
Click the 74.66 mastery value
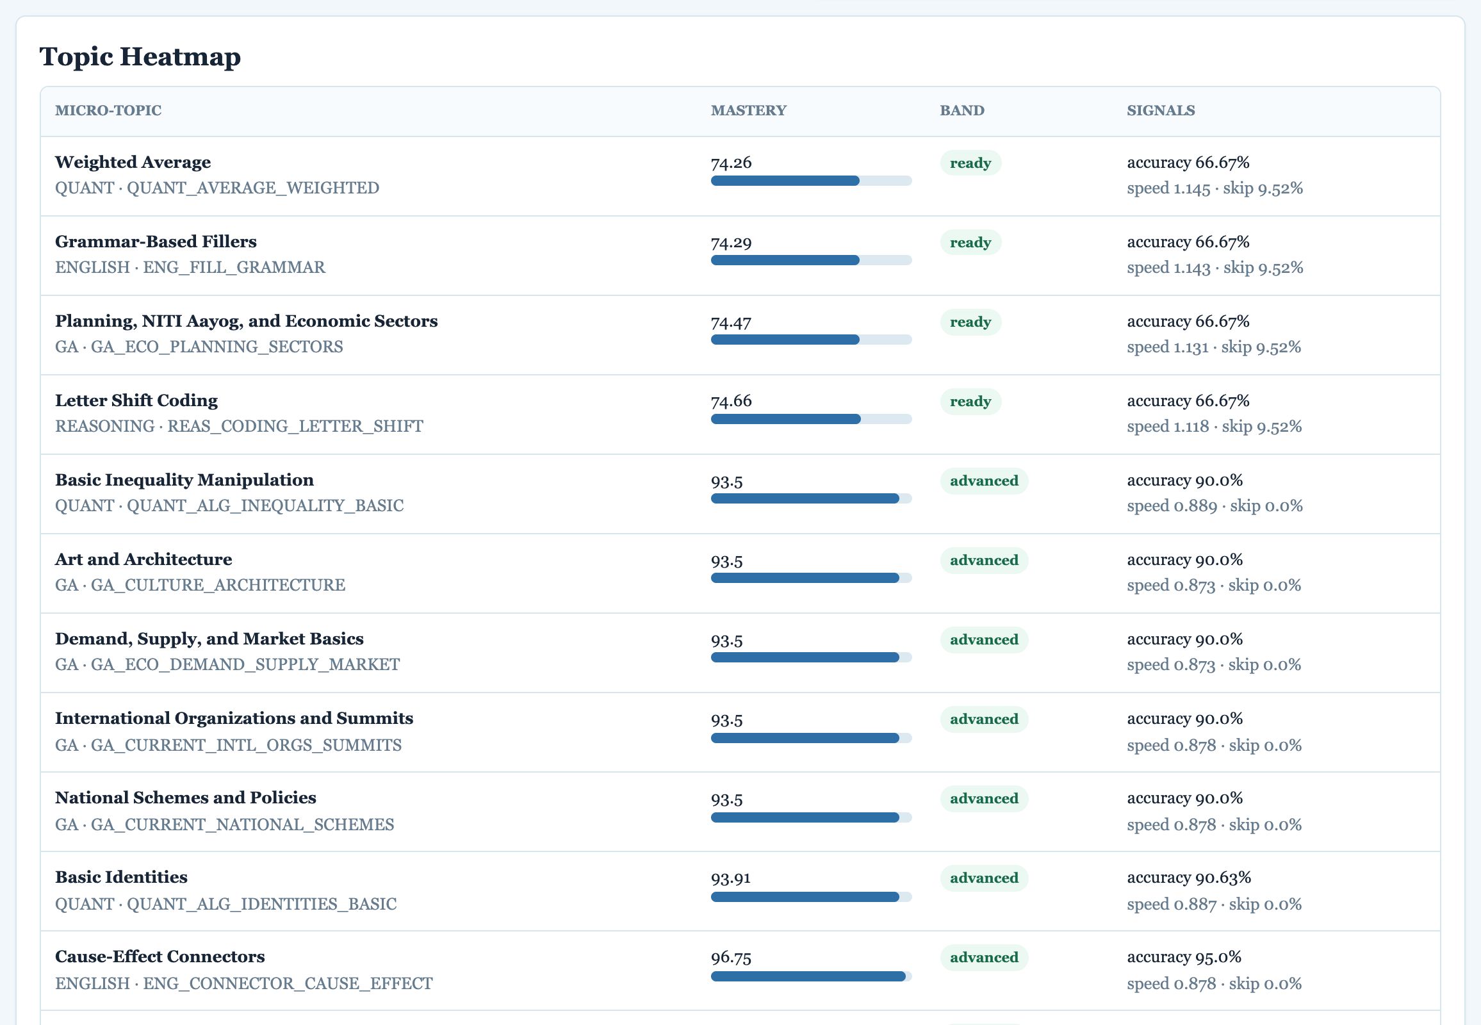[x=731, y=402]
